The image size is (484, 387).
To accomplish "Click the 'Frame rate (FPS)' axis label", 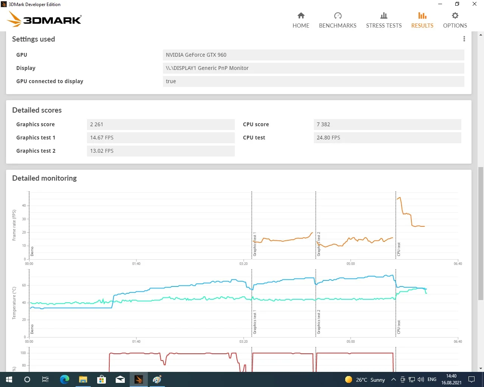I will click(14, 225).
